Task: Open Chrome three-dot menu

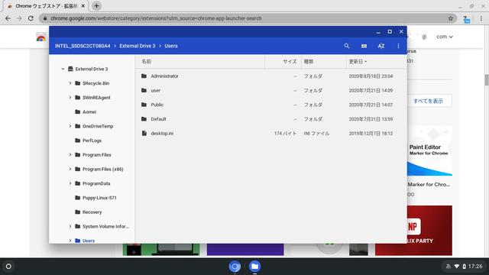Action: click(481, 18)
